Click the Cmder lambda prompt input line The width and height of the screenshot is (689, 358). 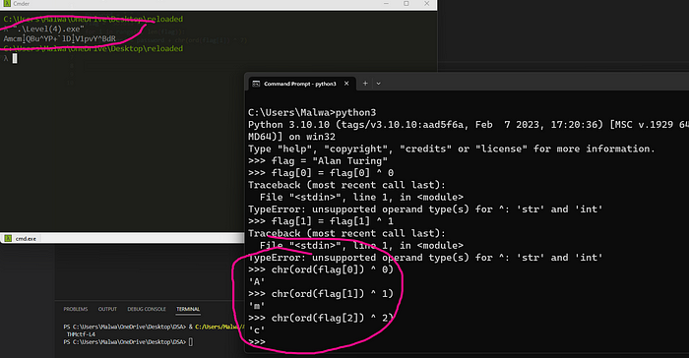click(x=11, y=58)
